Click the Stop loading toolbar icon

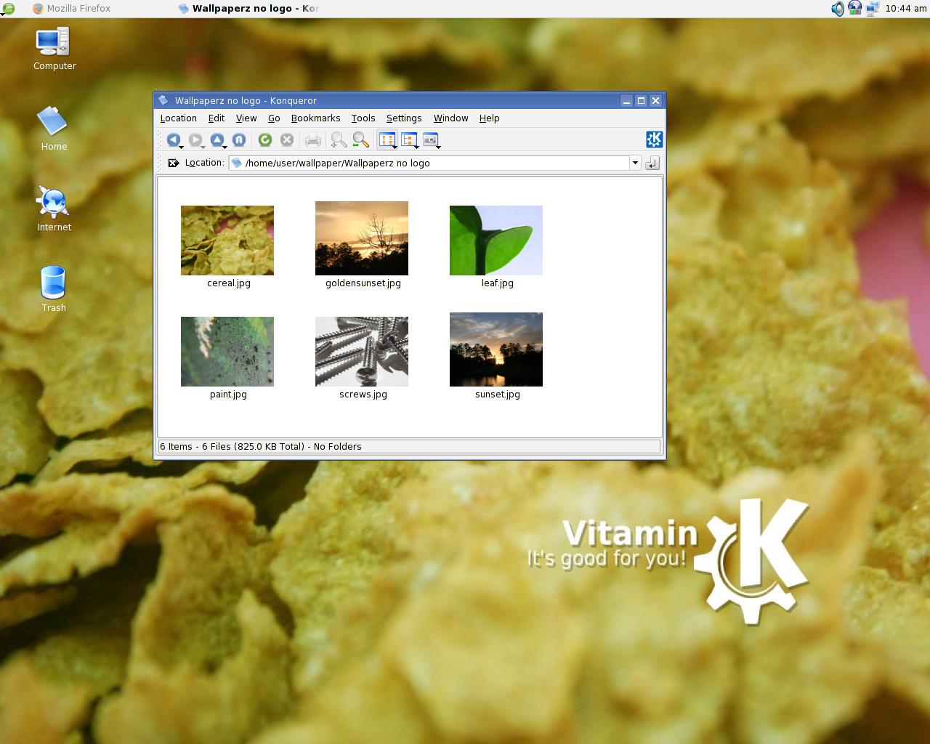click(x=287, y=139)
